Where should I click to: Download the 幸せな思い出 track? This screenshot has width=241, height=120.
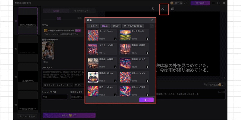[x=147, y=39]
